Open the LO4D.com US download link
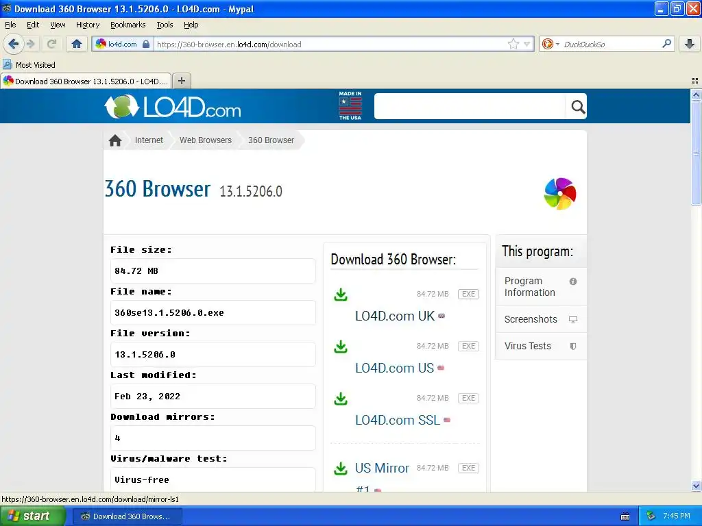 coord(394,368)
